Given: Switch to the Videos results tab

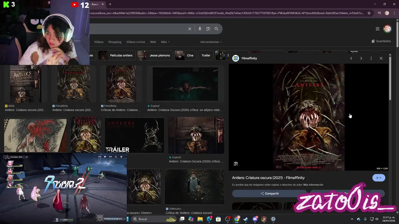Looking at the screenshot, I should [x=99, y=42].
